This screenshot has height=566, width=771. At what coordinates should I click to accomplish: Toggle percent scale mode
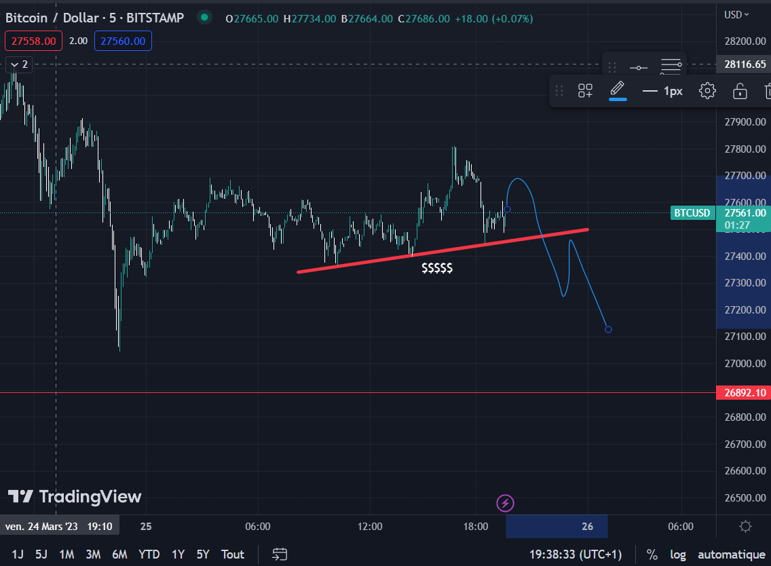652,554
